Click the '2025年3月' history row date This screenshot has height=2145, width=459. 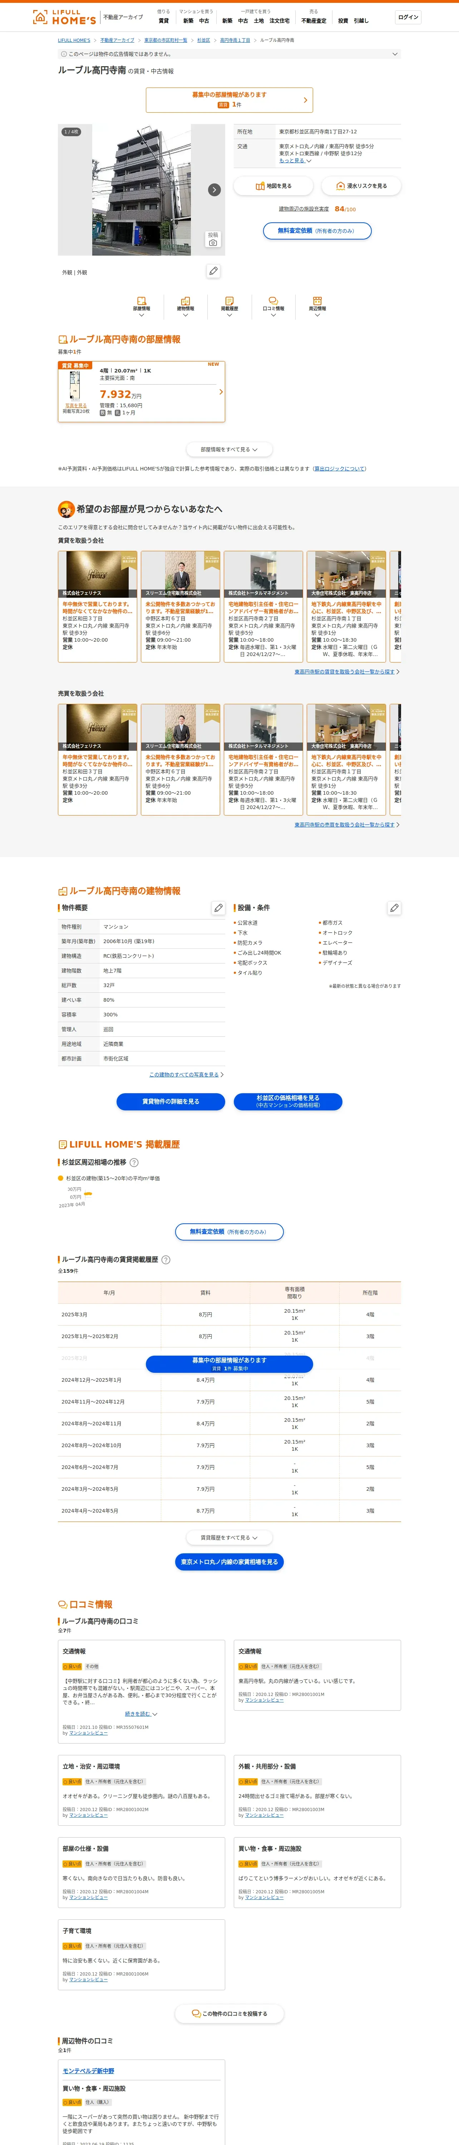point(74,1315)
